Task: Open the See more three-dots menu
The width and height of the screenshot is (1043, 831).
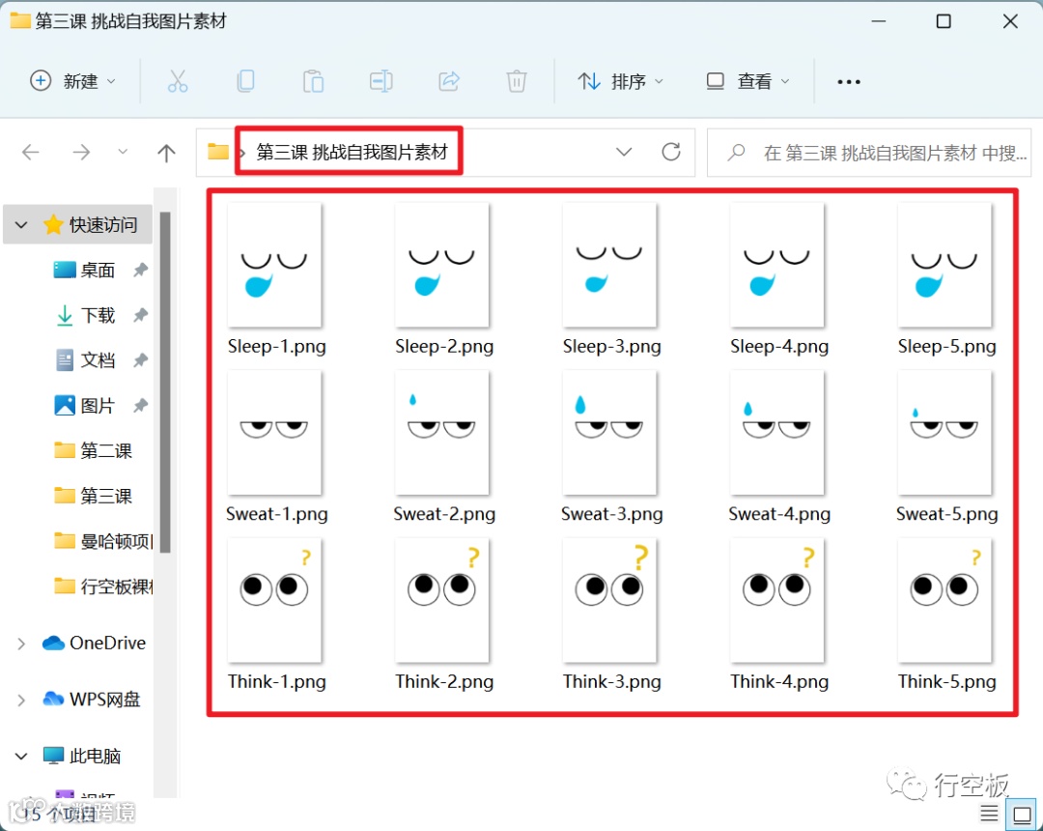Action: (x=849, y=82)
